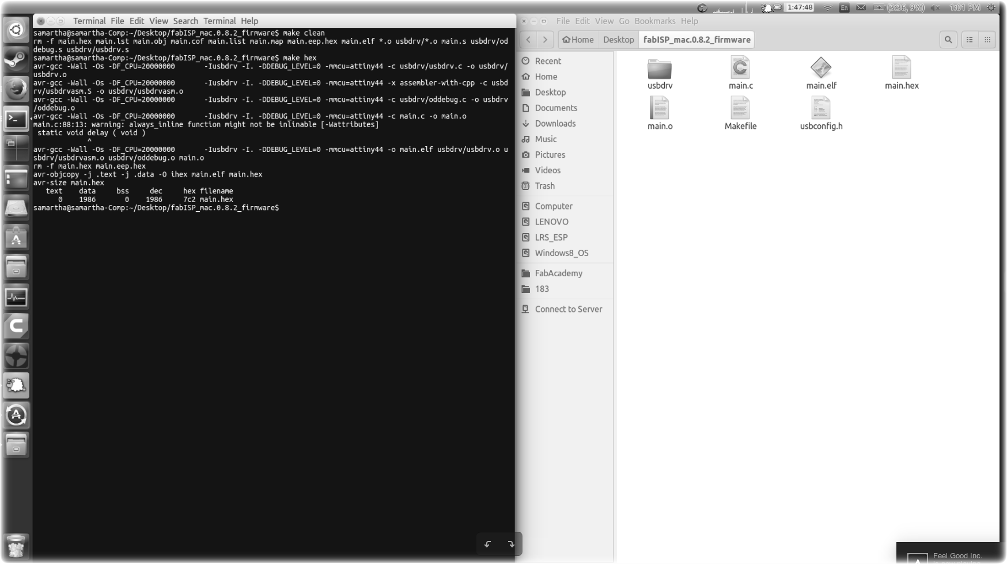Select the main.hex file icon in Files
Screen dimensions: 1007x564
(902, 68)
